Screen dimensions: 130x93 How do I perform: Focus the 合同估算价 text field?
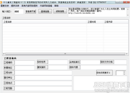(x=90, y=62)
